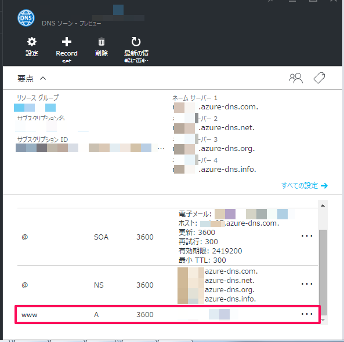Click the 最小 TTL: 300 text
The height and width of the screenshot is (342, 344).
(202, 260)
